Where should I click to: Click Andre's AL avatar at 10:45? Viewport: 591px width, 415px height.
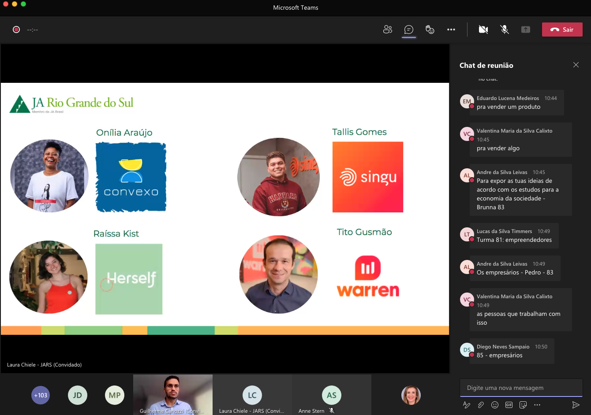(467, 175)
